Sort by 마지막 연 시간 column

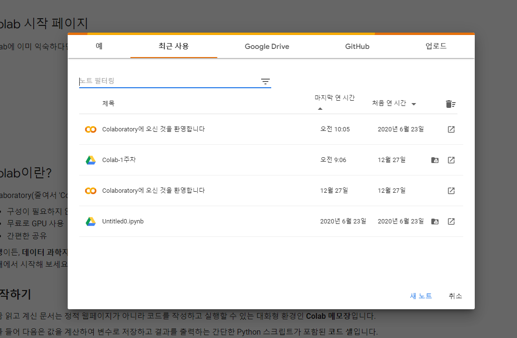pyautogui.click(x=334, y=98)
